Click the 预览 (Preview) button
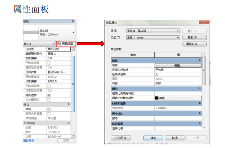The image size is (225, 148). coord(121,138)
